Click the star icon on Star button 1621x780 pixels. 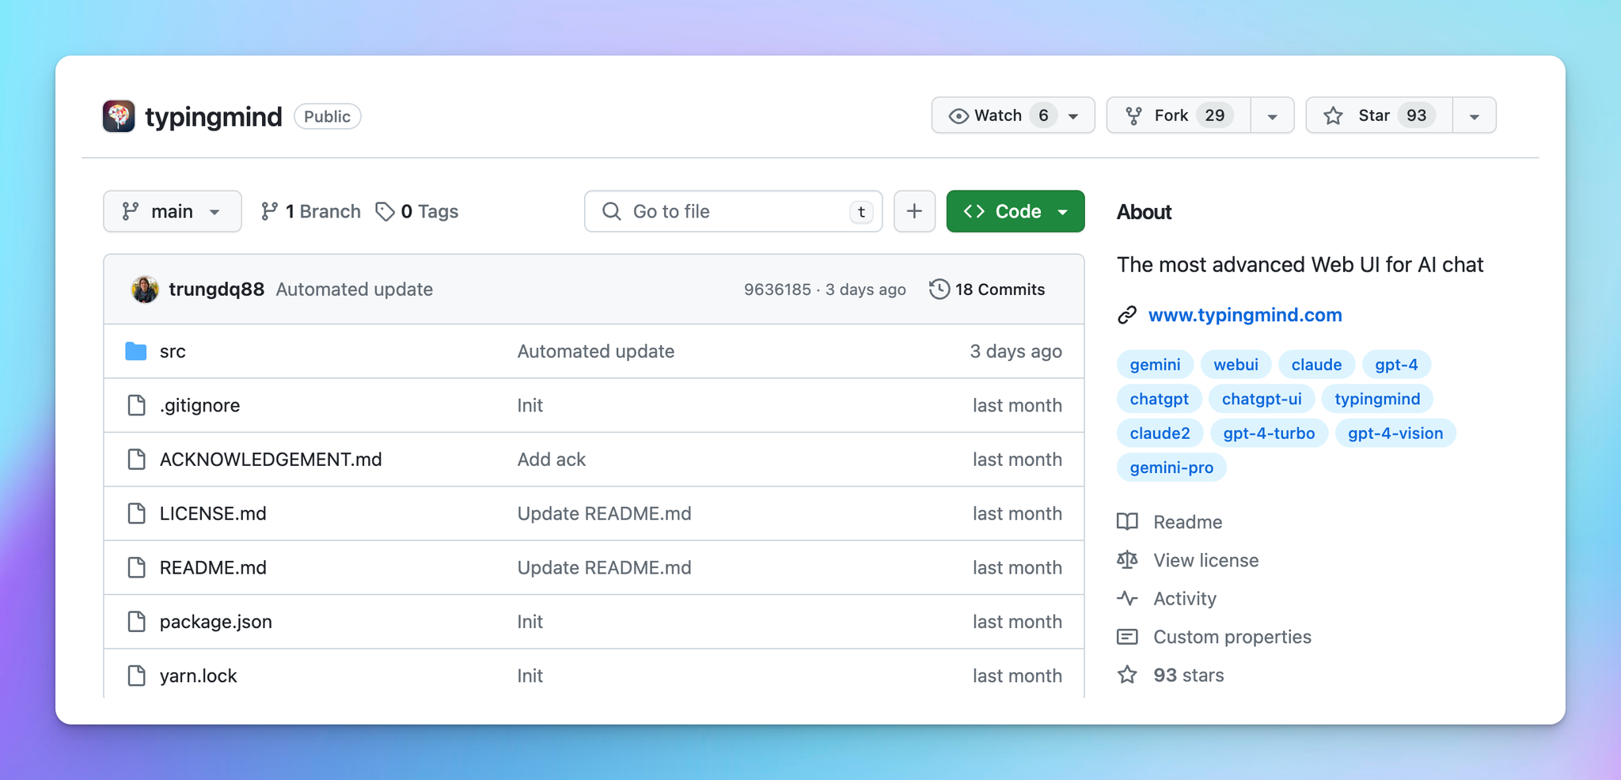click(x=1333, y=115)
